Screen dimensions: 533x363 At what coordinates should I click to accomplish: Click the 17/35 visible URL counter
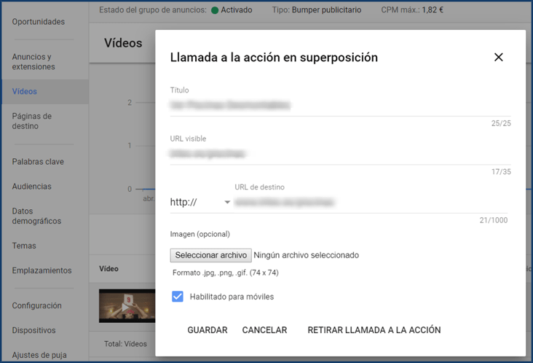pyautogui.click(x=501, y=172)
